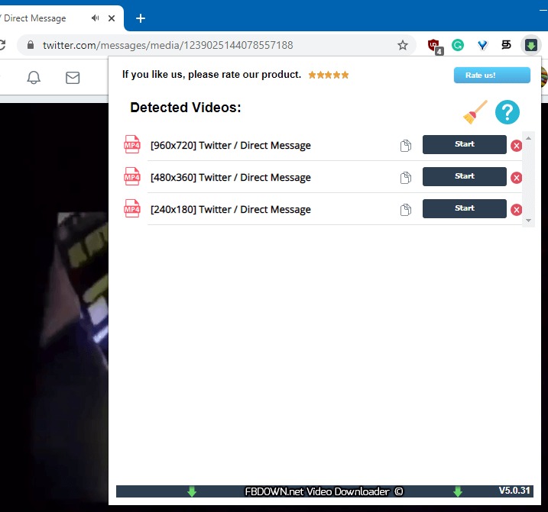Close the Direct Message tab
The height and width of the screenshot is (512, 548).
(x=112, y=18)
